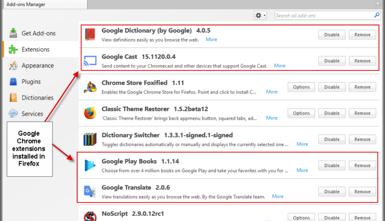Screen dimensions: 385x221
Task: Disable the Google Dictionary extension
Action: [332, 34]
